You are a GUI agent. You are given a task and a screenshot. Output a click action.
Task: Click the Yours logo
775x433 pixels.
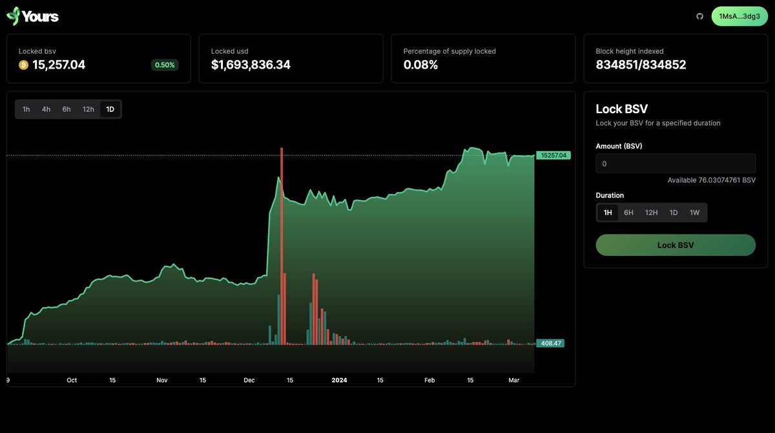(x=33, y=16)
